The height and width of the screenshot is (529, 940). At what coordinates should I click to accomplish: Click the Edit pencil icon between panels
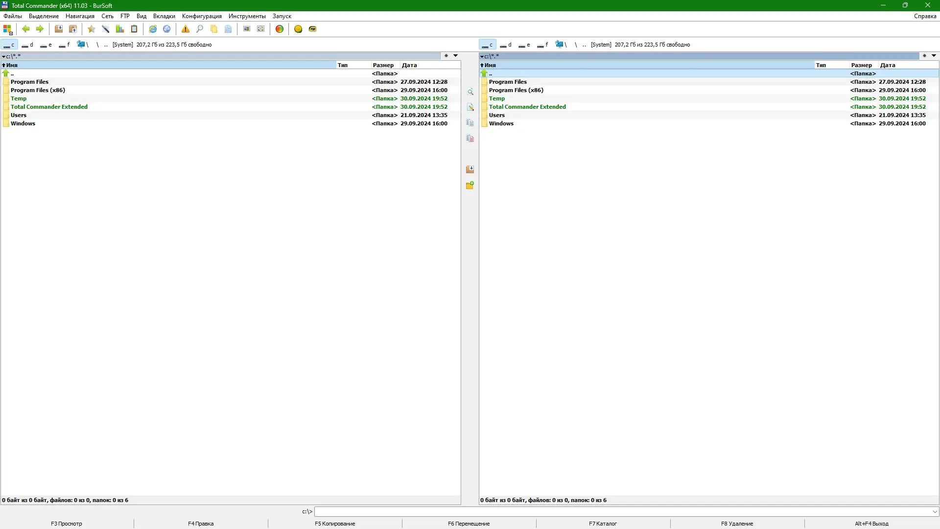470,107
